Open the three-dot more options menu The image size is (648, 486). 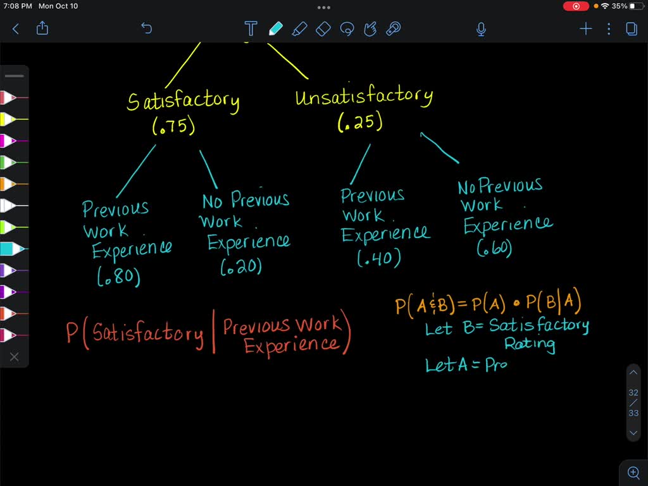(x=609, y=28)
